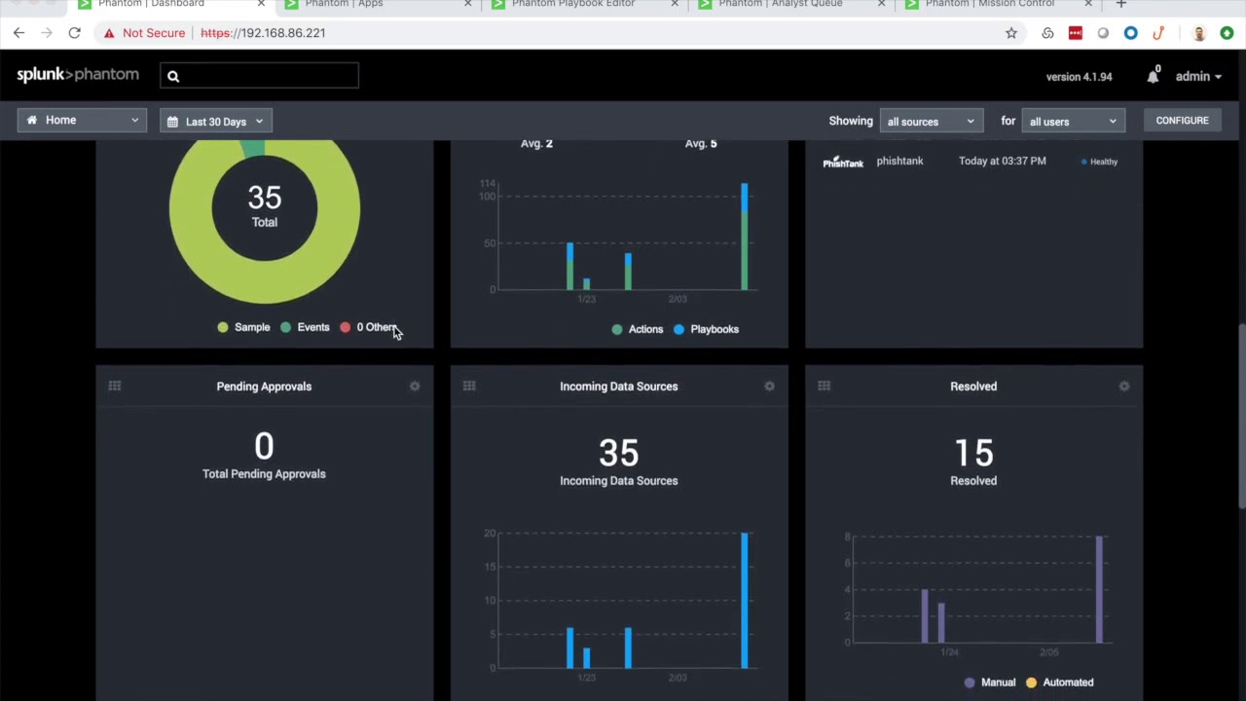Toggle the Other legend entry
This screenshot has width=1246, height=701.
(368, 327)
